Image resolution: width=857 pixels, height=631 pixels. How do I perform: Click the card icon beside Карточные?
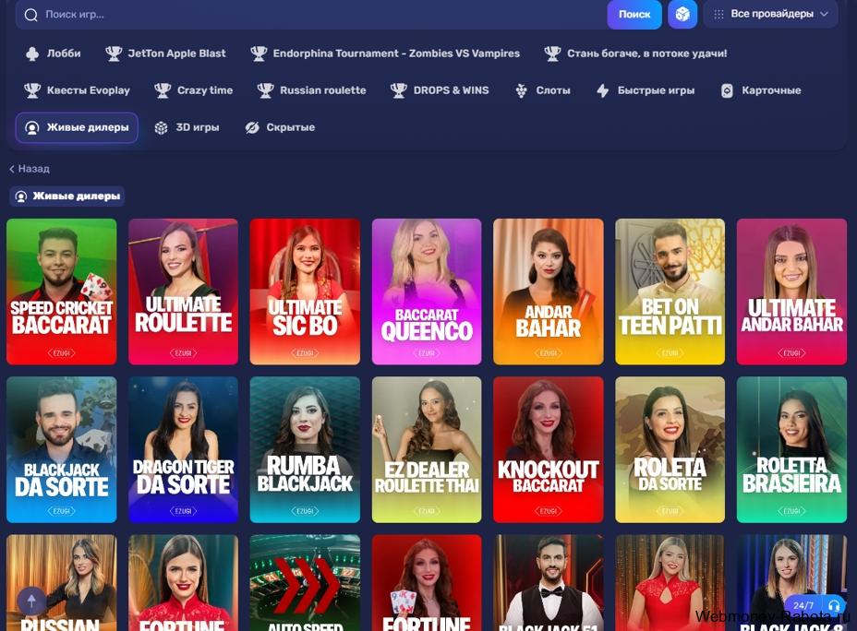pyautogui.click(x=727, y=90)
